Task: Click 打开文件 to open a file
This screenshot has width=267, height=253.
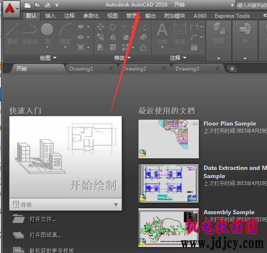Action: pyautogui.click(x=43, y=219)
